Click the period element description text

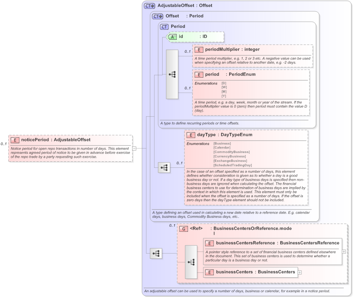tap(251, 107)
